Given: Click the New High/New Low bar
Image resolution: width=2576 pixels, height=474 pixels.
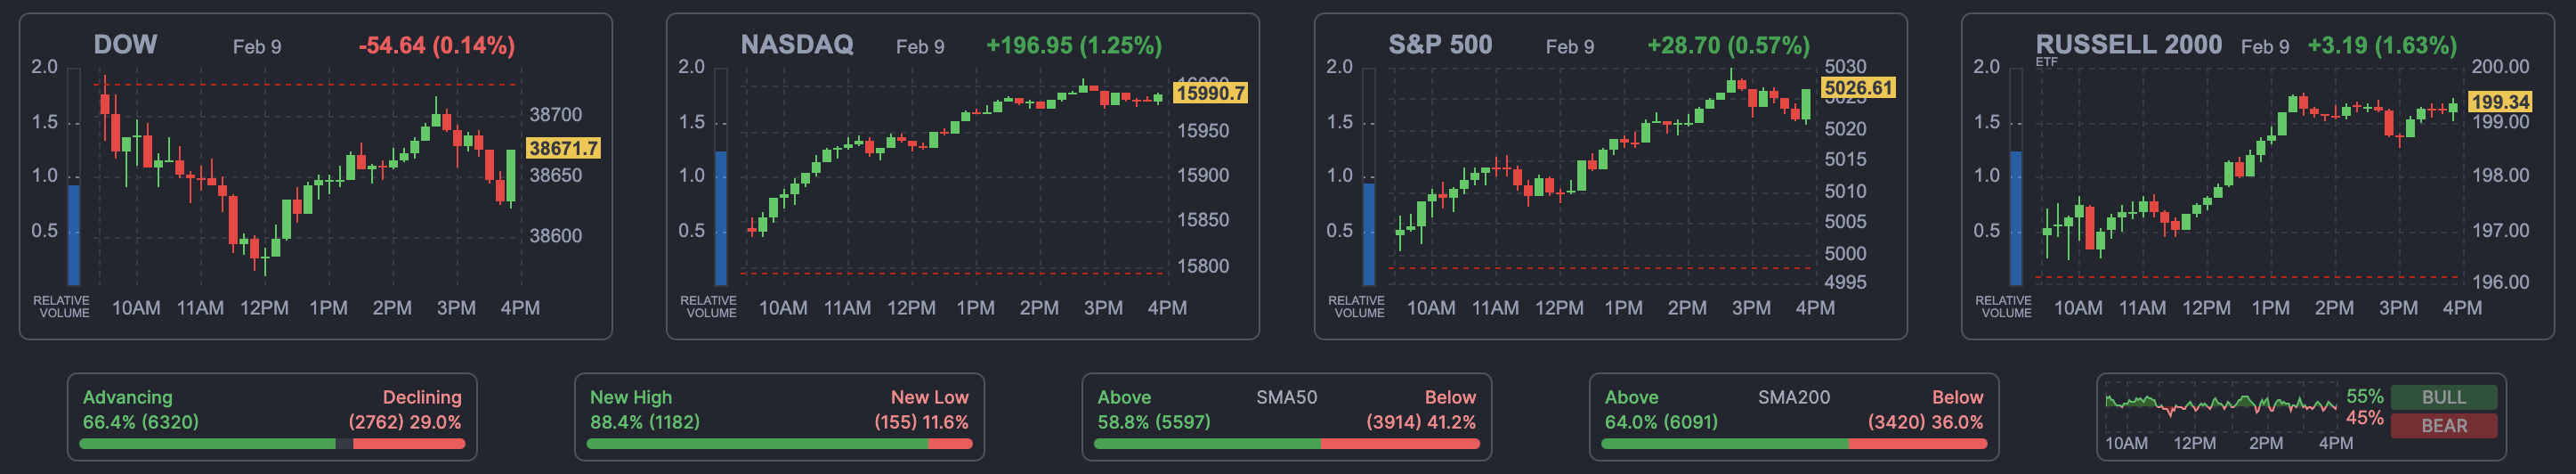Looking at the screenshot, I should pyautogui.click(x=779, y=443).
